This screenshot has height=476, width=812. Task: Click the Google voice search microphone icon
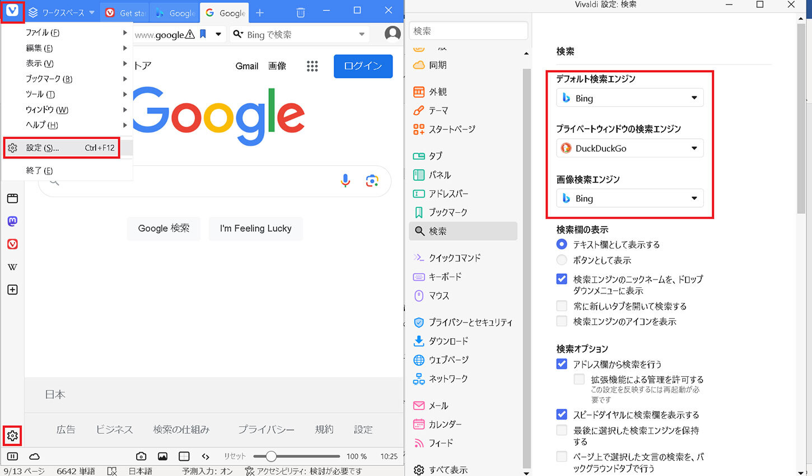pyautogui.click(x=346, y=180)
